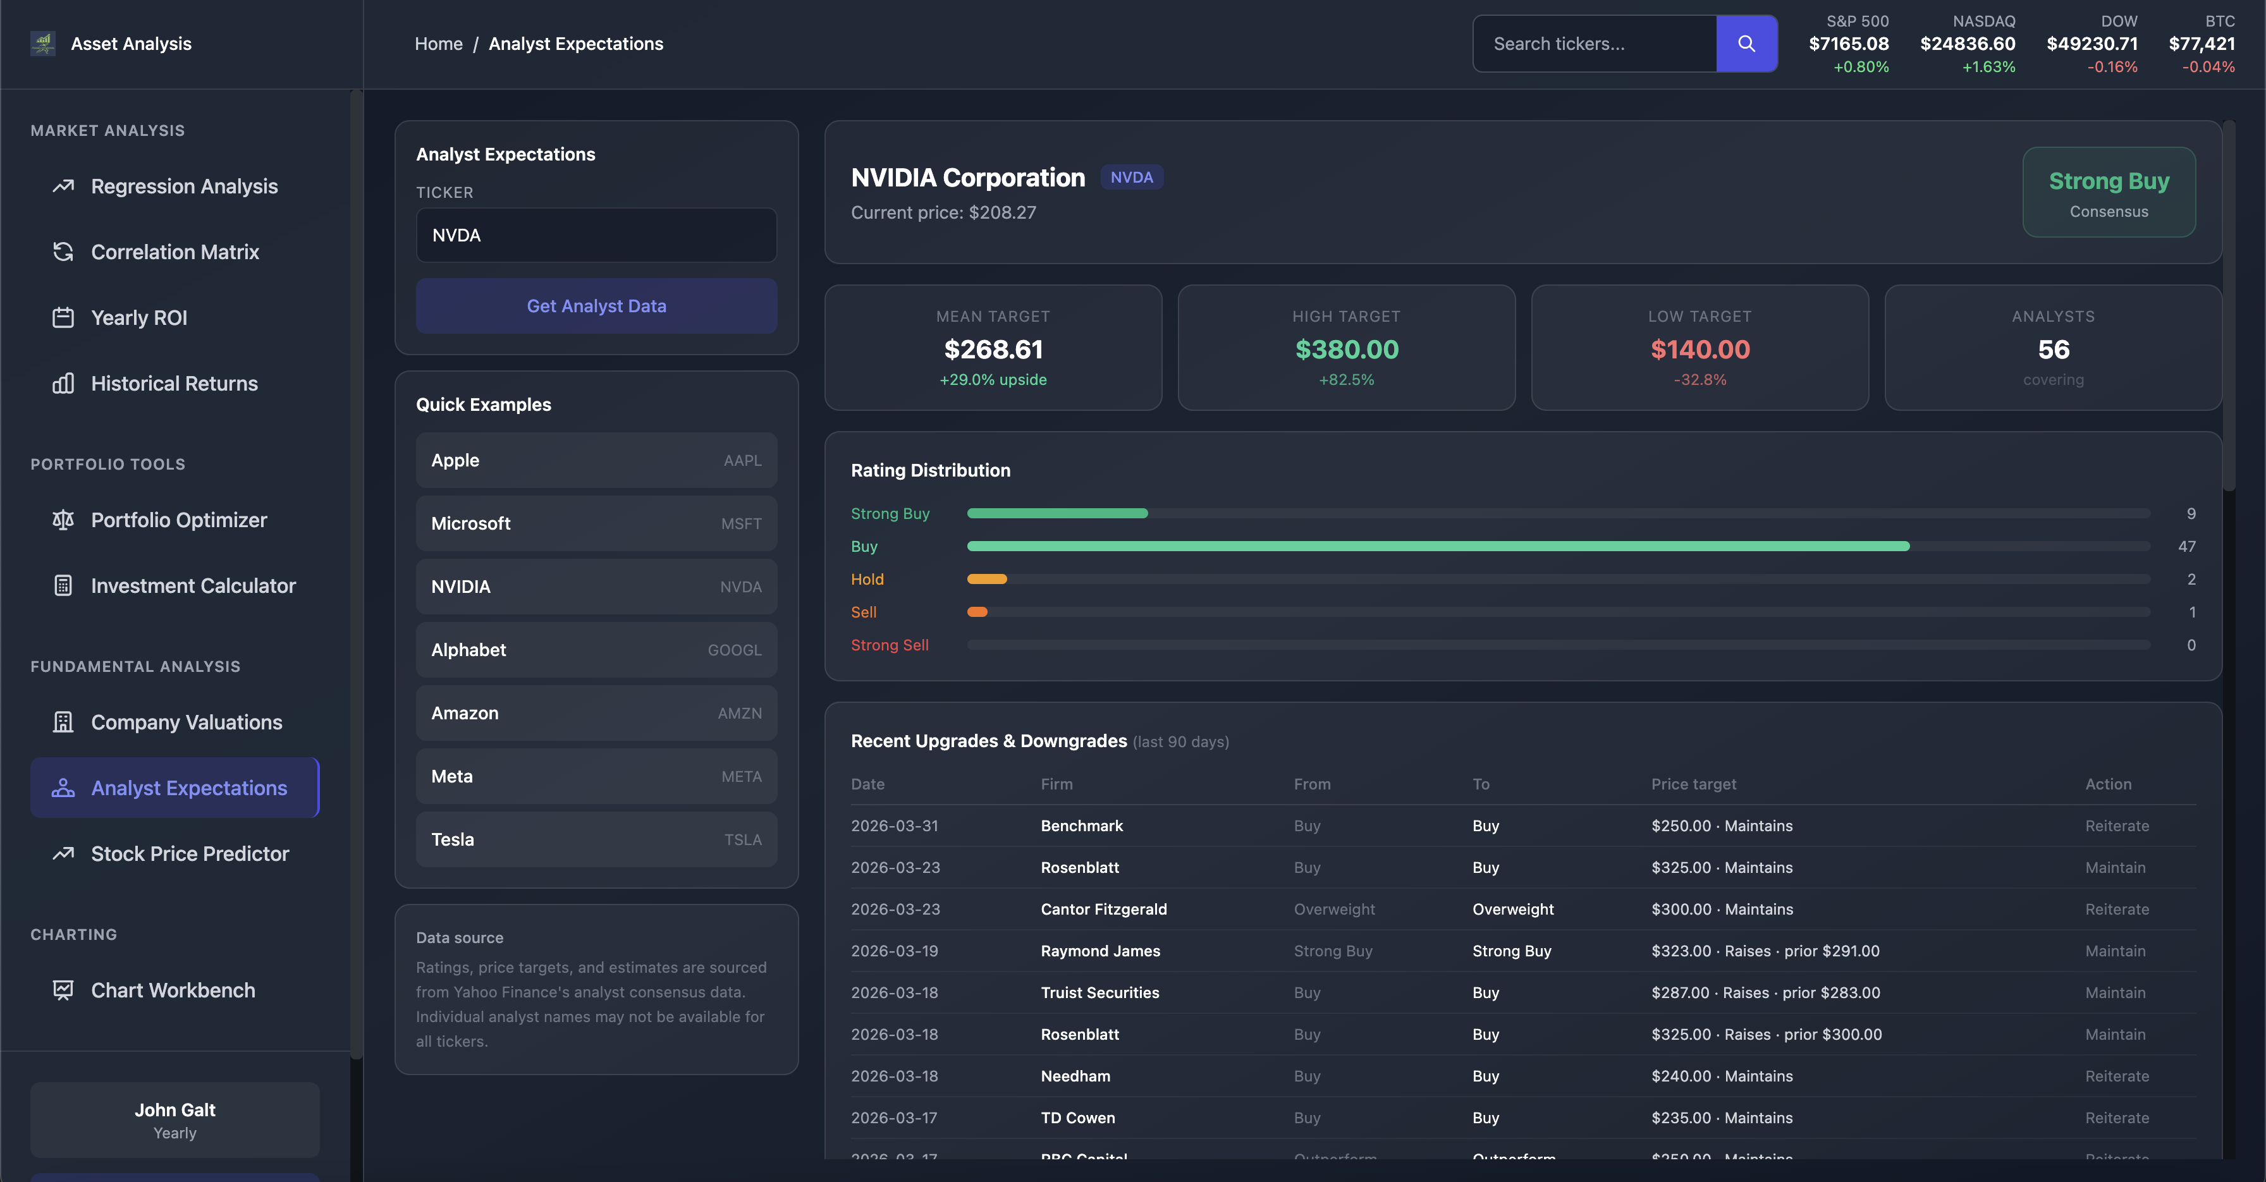2266x1182 pixels.
Task: Click the TD Cowen firm cell
Action: 1077,1118
